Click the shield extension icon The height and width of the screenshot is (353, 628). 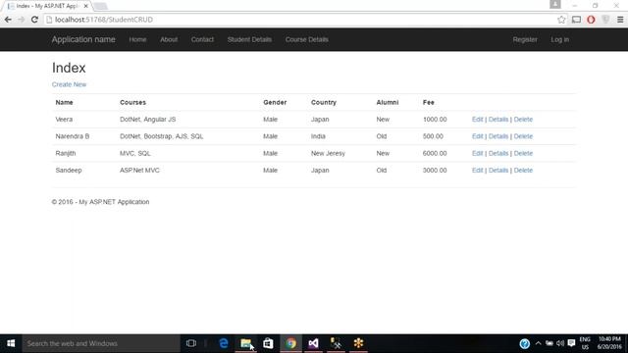tap(605, 20)
